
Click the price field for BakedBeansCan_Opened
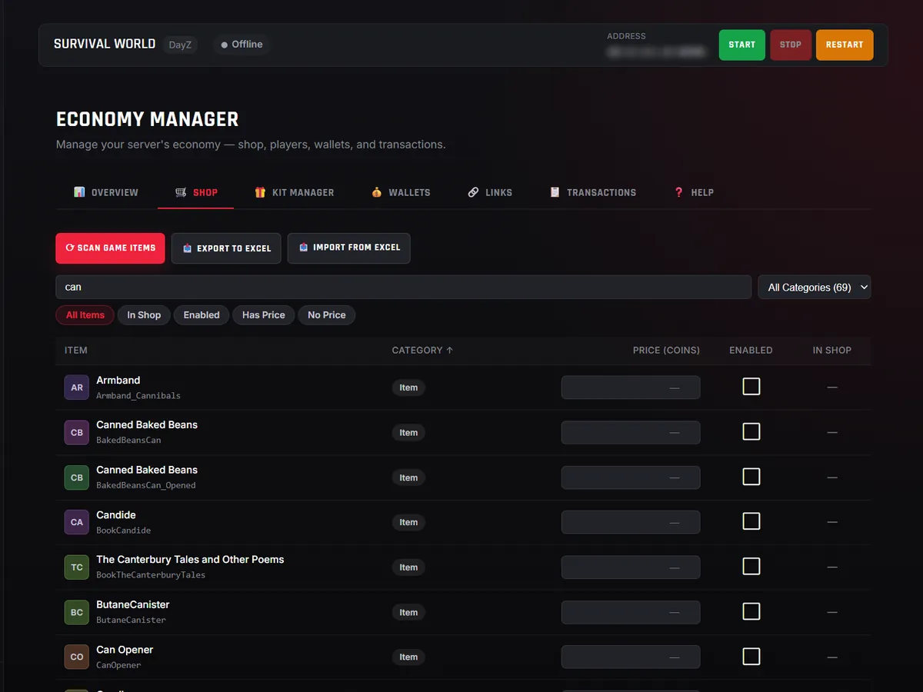[631, 477]
